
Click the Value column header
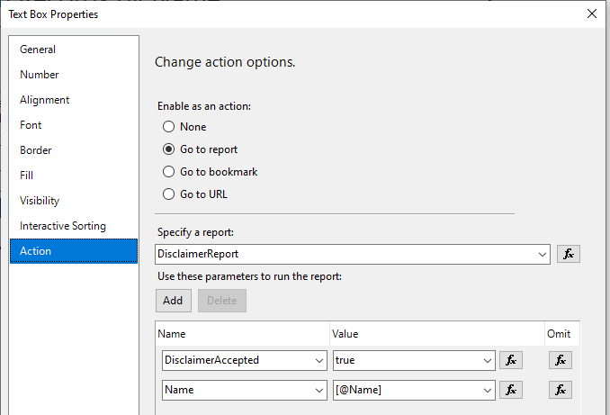click(x=437, y=334)
